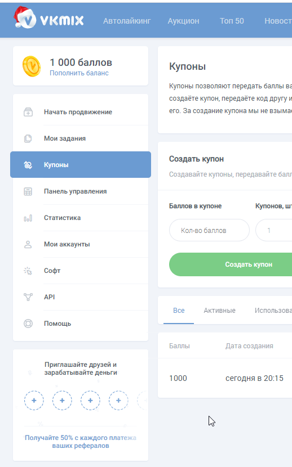Click the Мои задания documents icon
This screenshot has height=467, width=292.
click(28, 138)
